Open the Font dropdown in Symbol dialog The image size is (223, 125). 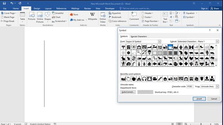(159, 42)
